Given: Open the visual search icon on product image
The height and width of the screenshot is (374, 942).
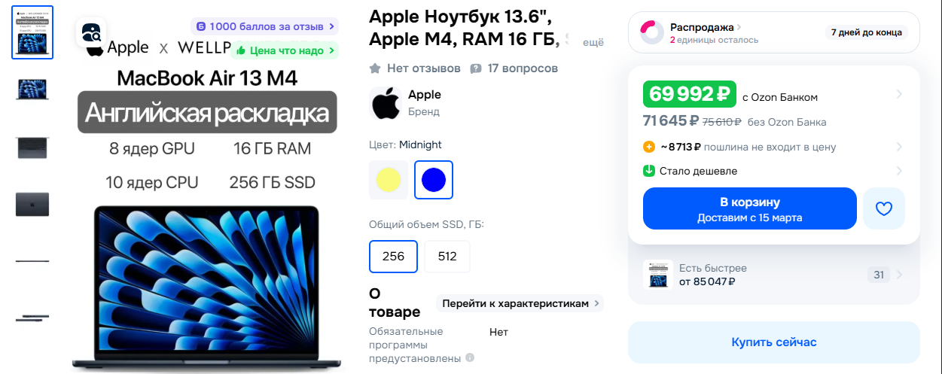Looking at the screenshot, I should pyautogui.click(x=92, y=32).
